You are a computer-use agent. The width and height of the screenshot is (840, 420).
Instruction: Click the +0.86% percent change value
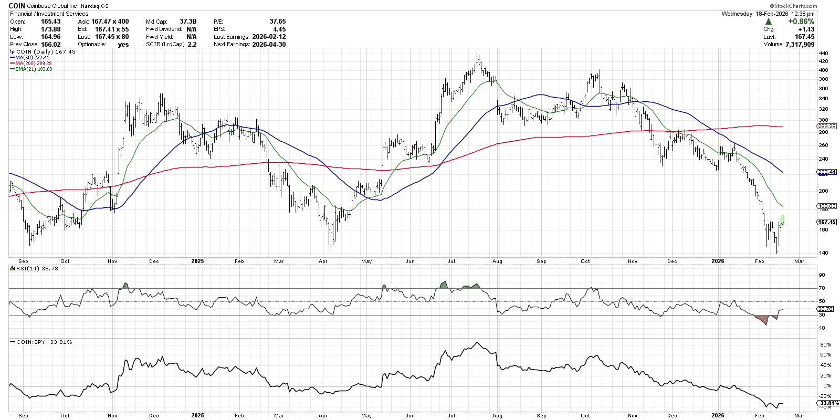tap(801, 22)
